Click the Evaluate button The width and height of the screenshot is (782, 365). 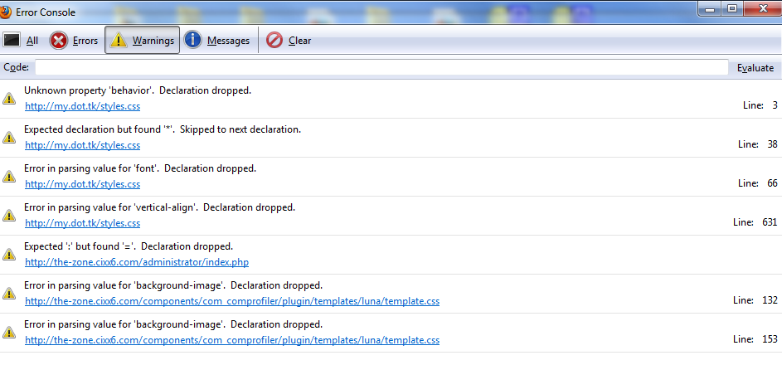click(755, 68)
